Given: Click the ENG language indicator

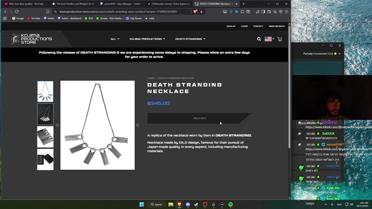Looking at the screenshot, I should [x=339, y=204].
